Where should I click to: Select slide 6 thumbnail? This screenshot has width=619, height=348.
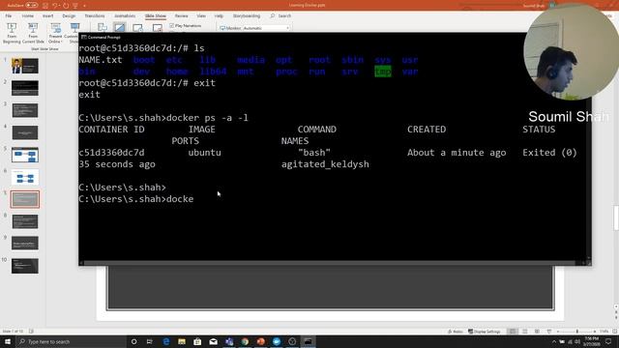(25, 177)
